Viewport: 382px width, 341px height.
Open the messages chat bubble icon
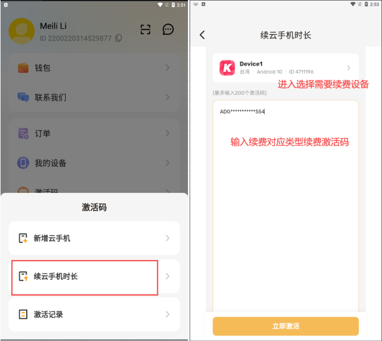click(x=168, y=30)
